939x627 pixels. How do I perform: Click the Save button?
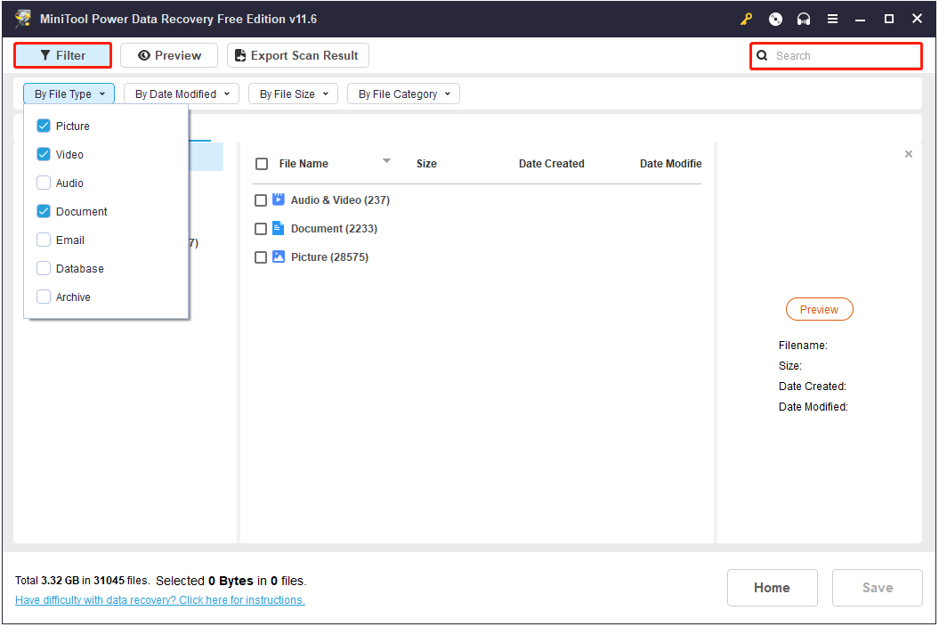tap(878, 588)
